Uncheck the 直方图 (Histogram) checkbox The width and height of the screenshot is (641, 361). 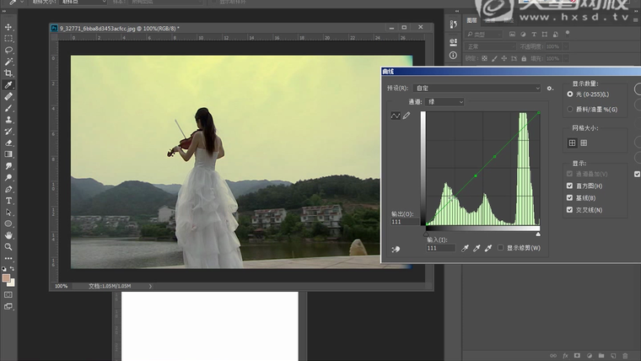point(568,186)
